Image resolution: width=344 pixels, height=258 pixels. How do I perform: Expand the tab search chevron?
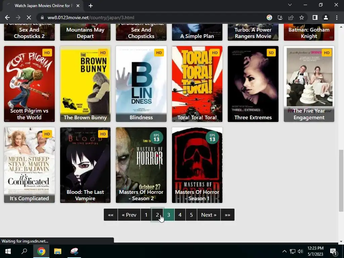290,5
